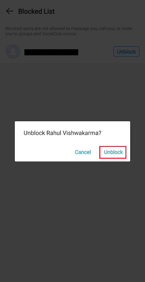The height and width of the screenshot is (282, 145).
Task: Choose Cancel to keep Rahul blocked
Action: [83, 152]
